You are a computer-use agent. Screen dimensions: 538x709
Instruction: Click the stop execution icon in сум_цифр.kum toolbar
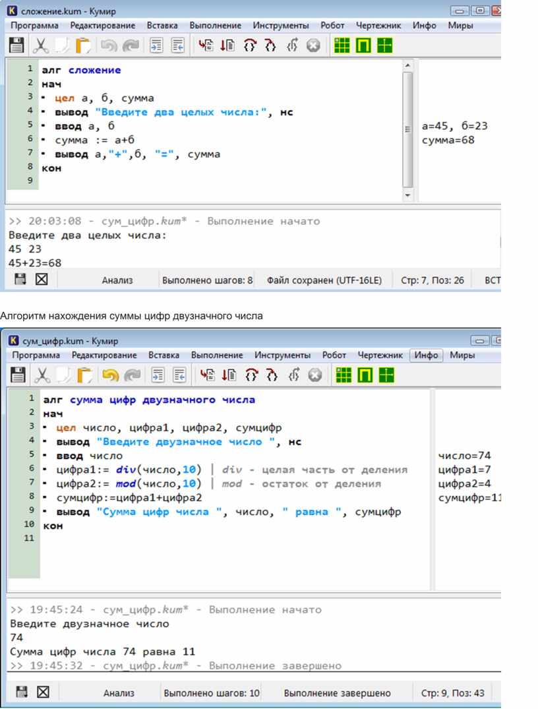(x=314, y=375)
